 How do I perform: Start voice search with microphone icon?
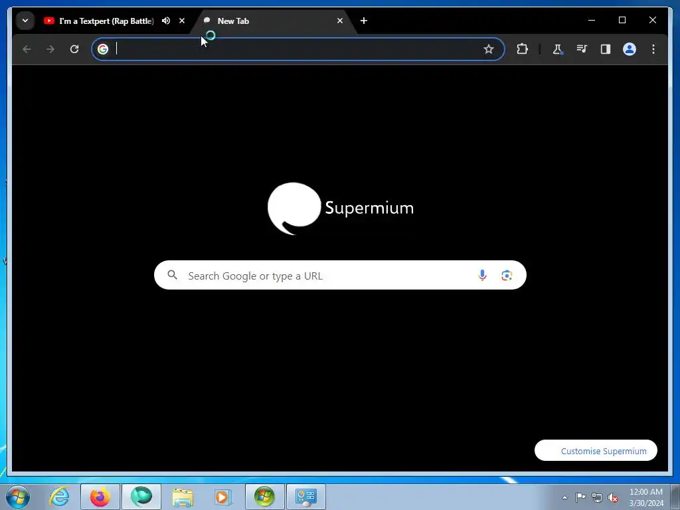(x=482, y=275)
